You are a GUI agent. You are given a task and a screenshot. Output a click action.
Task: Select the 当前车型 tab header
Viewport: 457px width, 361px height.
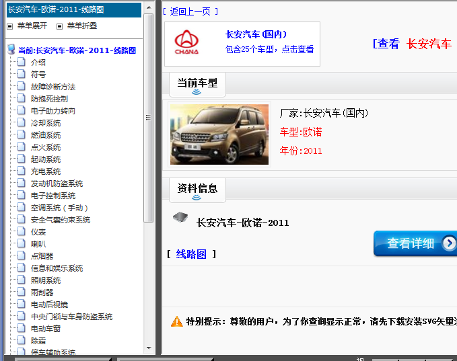[x=197, y=84]
